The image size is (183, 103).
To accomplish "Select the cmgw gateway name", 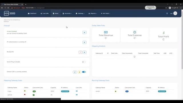I will (x=9, y=91).
